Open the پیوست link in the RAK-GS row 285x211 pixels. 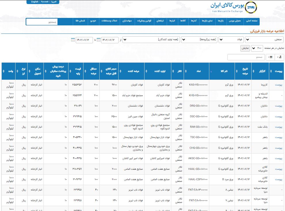tap(278, 127)
